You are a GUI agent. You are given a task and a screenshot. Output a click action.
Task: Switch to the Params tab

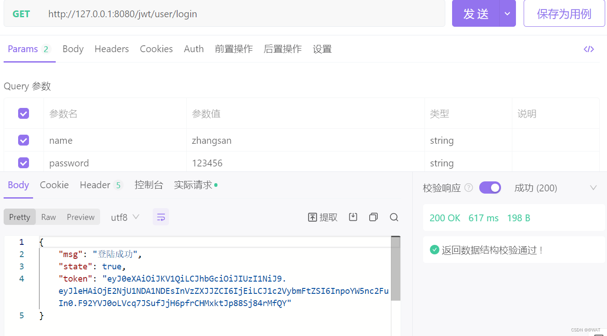point(29,49)
